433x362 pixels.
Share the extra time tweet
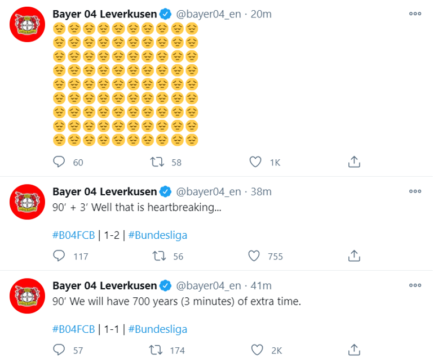coord(354,350)
